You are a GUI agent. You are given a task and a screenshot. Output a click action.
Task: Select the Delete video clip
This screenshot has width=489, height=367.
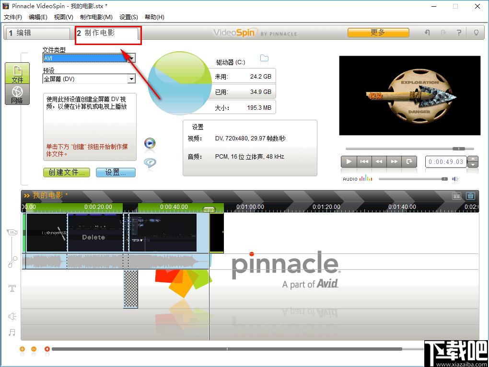[x=95, y=232]
